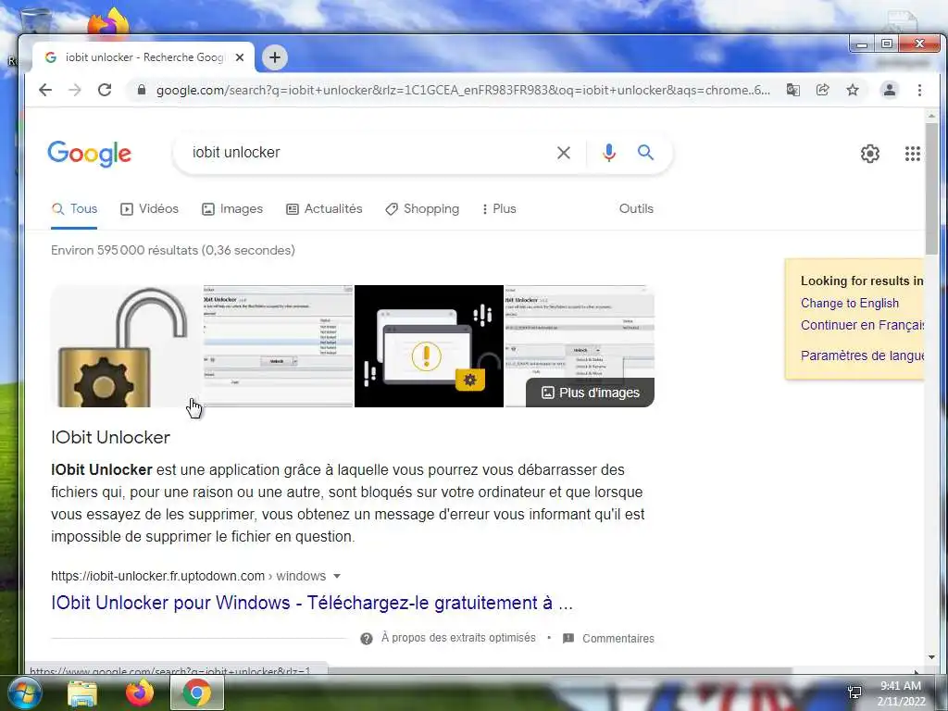View site security lock info
The width and height of the screenshot is (948, 711).
coord(142,90)
